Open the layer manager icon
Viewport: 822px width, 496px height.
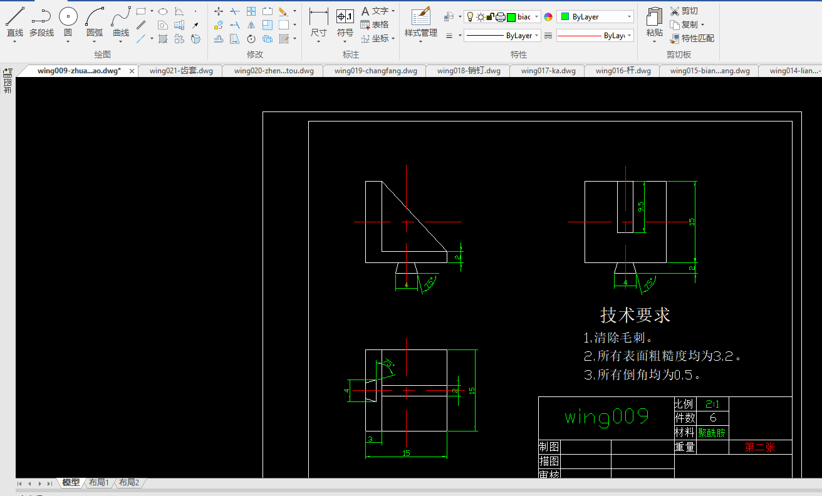point(449,17)
